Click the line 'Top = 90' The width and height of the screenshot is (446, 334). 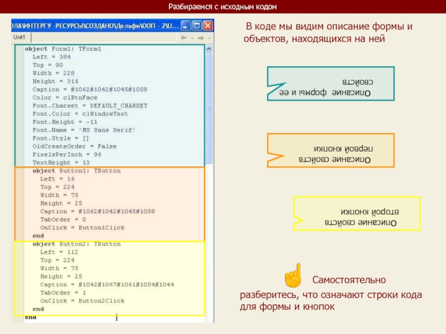(48, 65)
